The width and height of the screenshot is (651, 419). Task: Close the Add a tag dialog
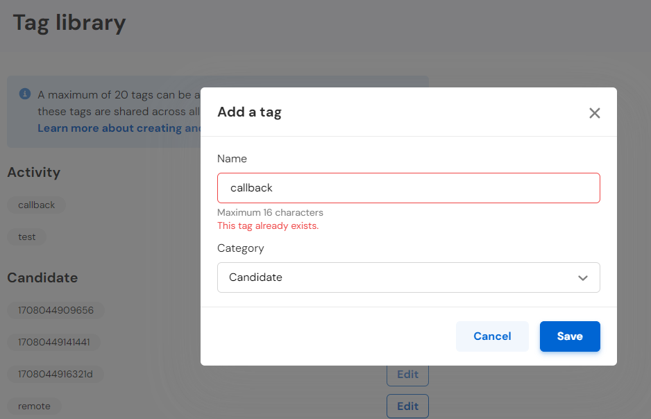coord(595,113)
